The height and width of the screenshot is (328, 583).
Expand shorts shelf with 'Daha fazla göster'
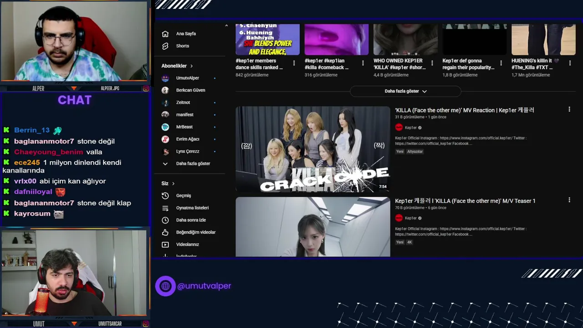[x=405, y=91]
